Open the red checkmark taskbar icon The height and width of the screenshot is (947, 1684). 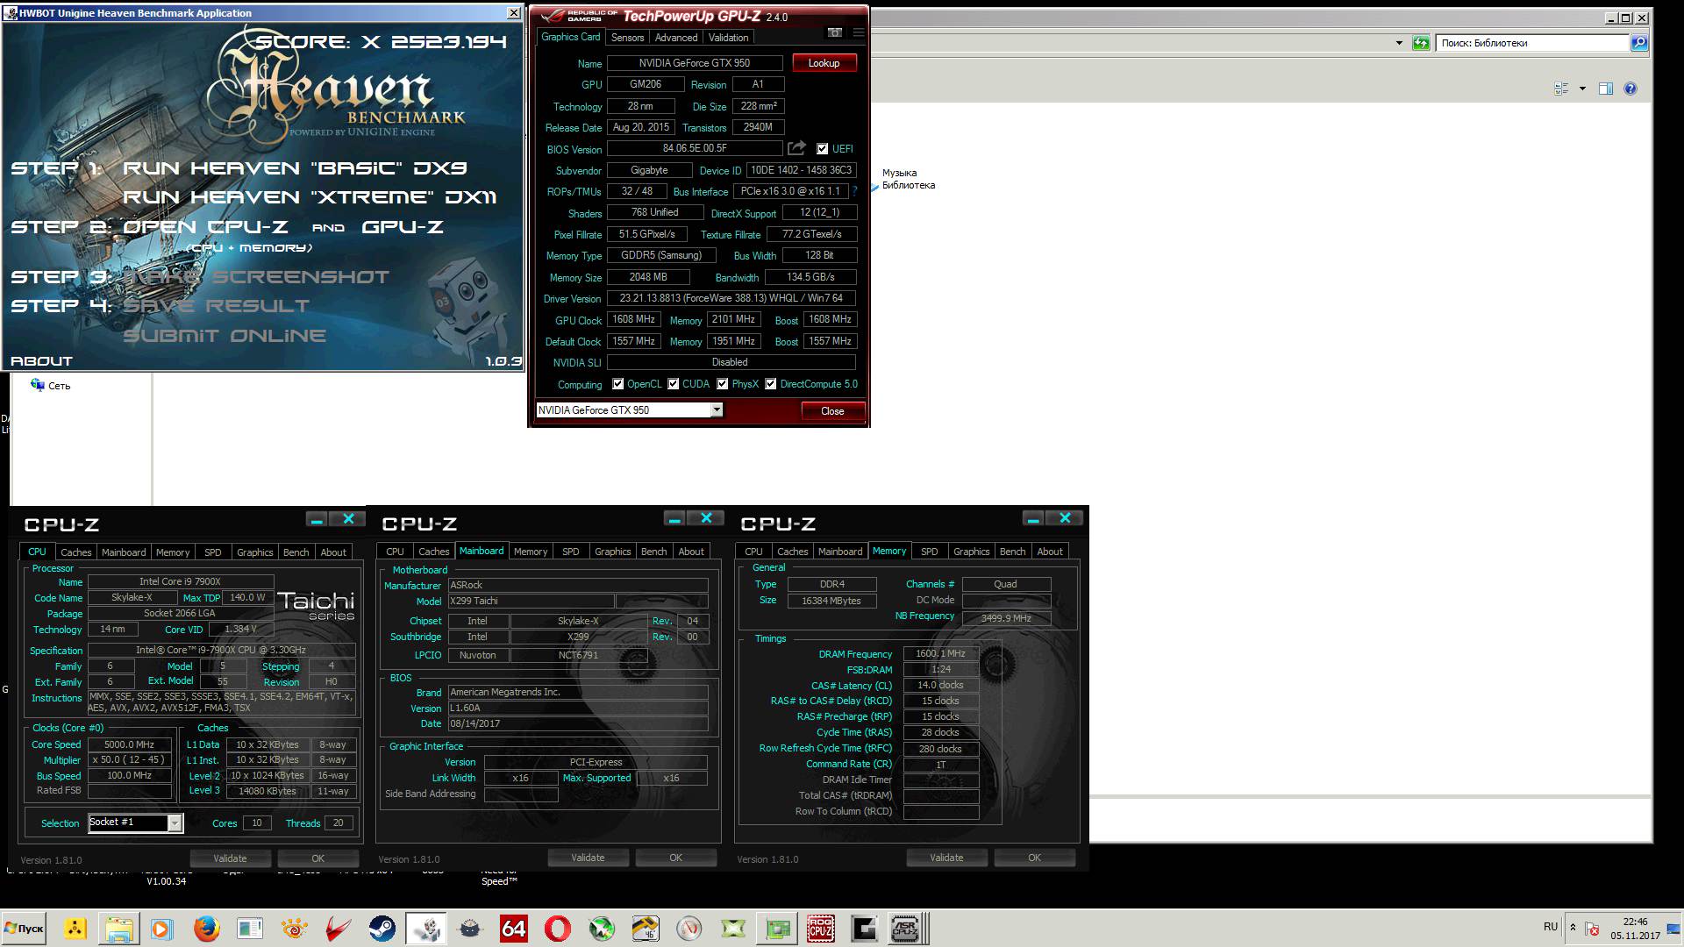coord(339,929)
